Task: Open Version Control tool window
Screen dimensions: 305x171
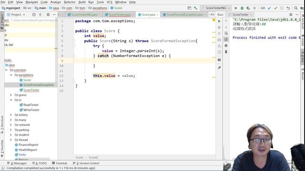Action: pyautogui.click(x=86, y=163)
